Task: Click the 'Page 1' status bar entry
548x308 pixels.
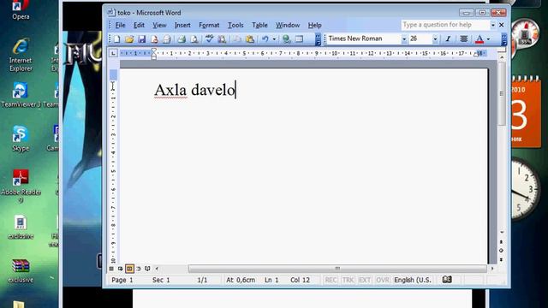Action: (x=122, y=280)
